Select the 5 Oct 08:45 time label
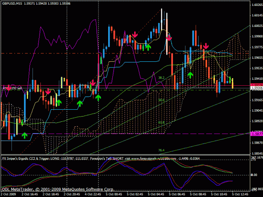This screenshot has height=197, width=263. tap(198, 194)
